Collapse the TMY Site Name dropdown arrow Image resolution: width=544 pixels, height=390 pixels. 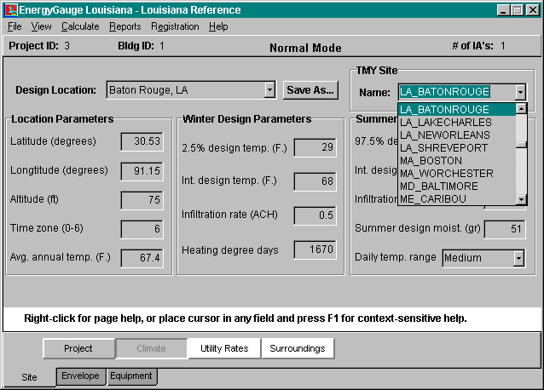tap(520, 92)
